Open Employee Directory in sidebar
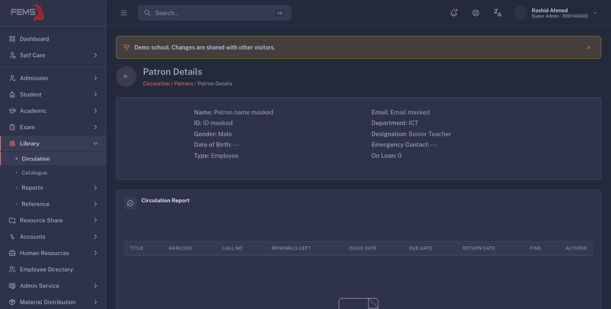Image resolution: width=611 pixels, height=309 pixels. 53,269
